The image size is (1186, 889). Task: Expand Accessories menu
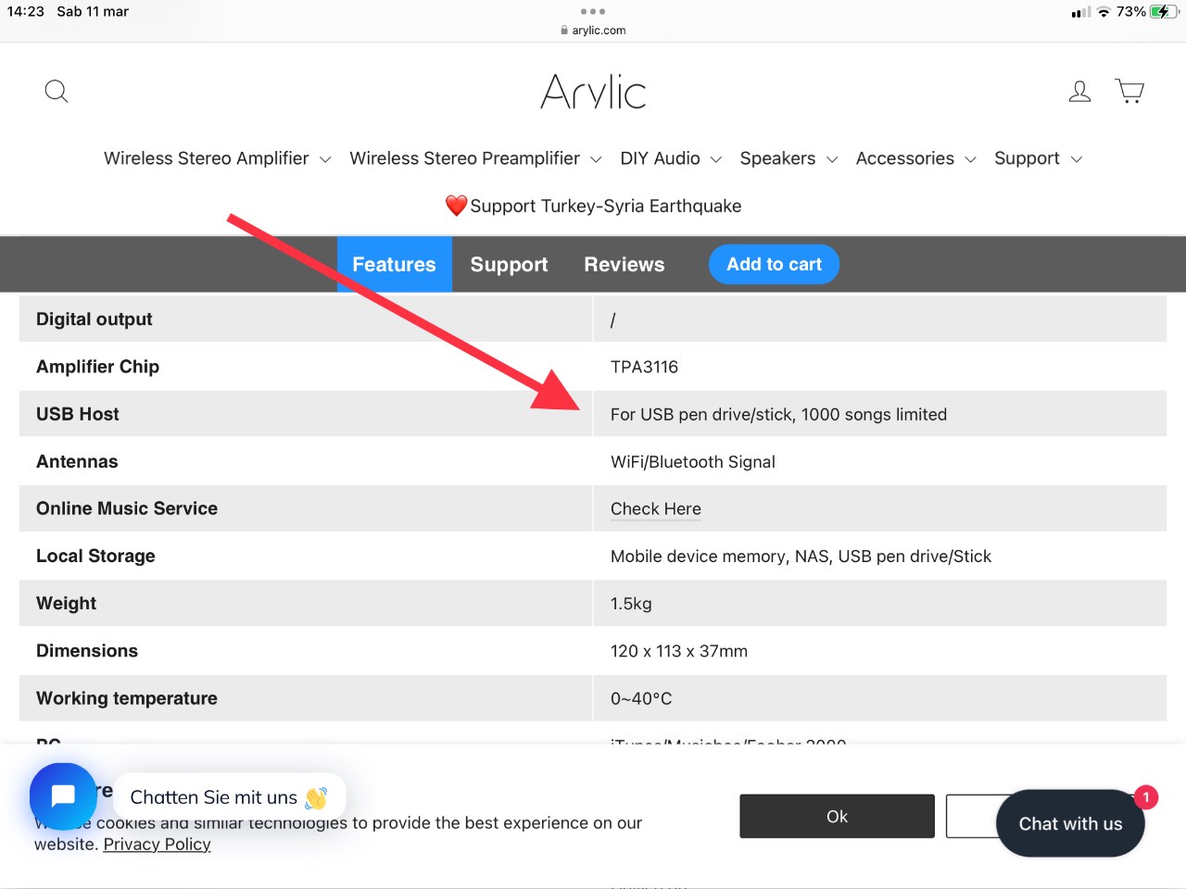[915, 158]
